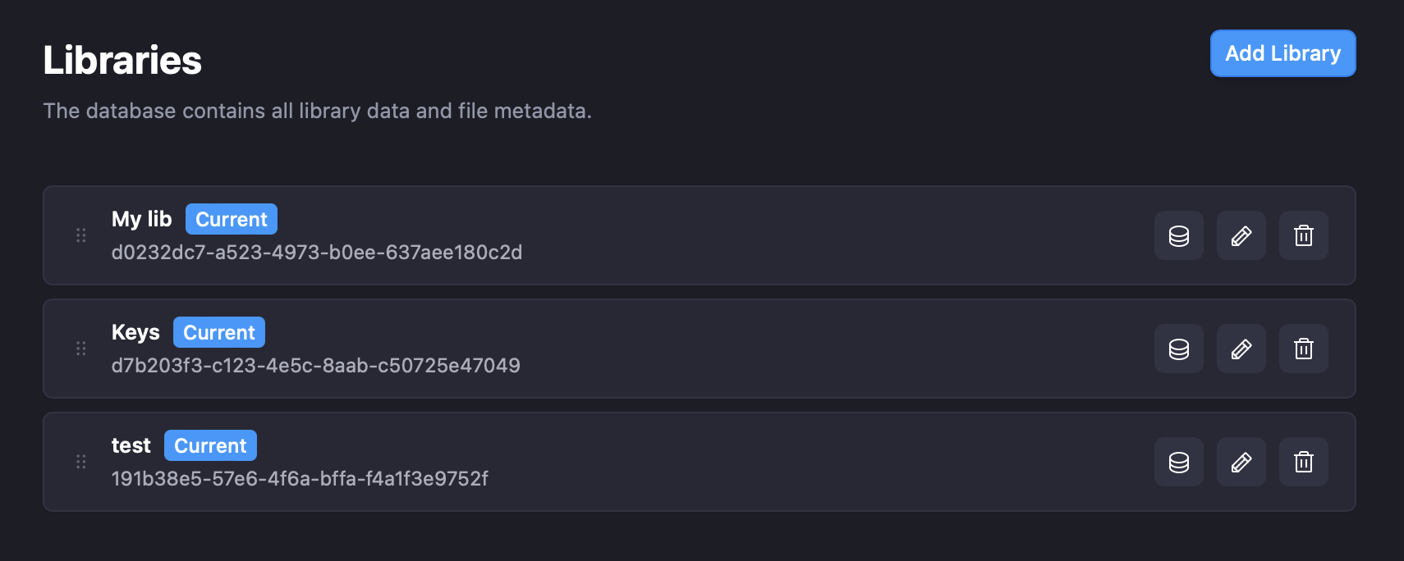Click the trash icon for Keys library
The width and height of the screenshot is (1404, 561).
[x=1304, y=349]
